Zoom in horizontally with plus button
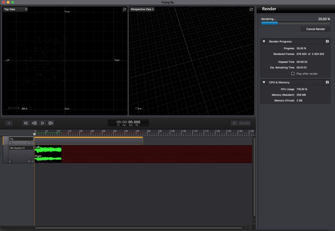 coord(250,228)
